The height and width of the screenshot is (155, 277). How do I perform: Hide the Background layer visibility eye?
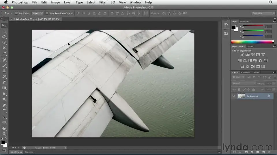(234, 96)
